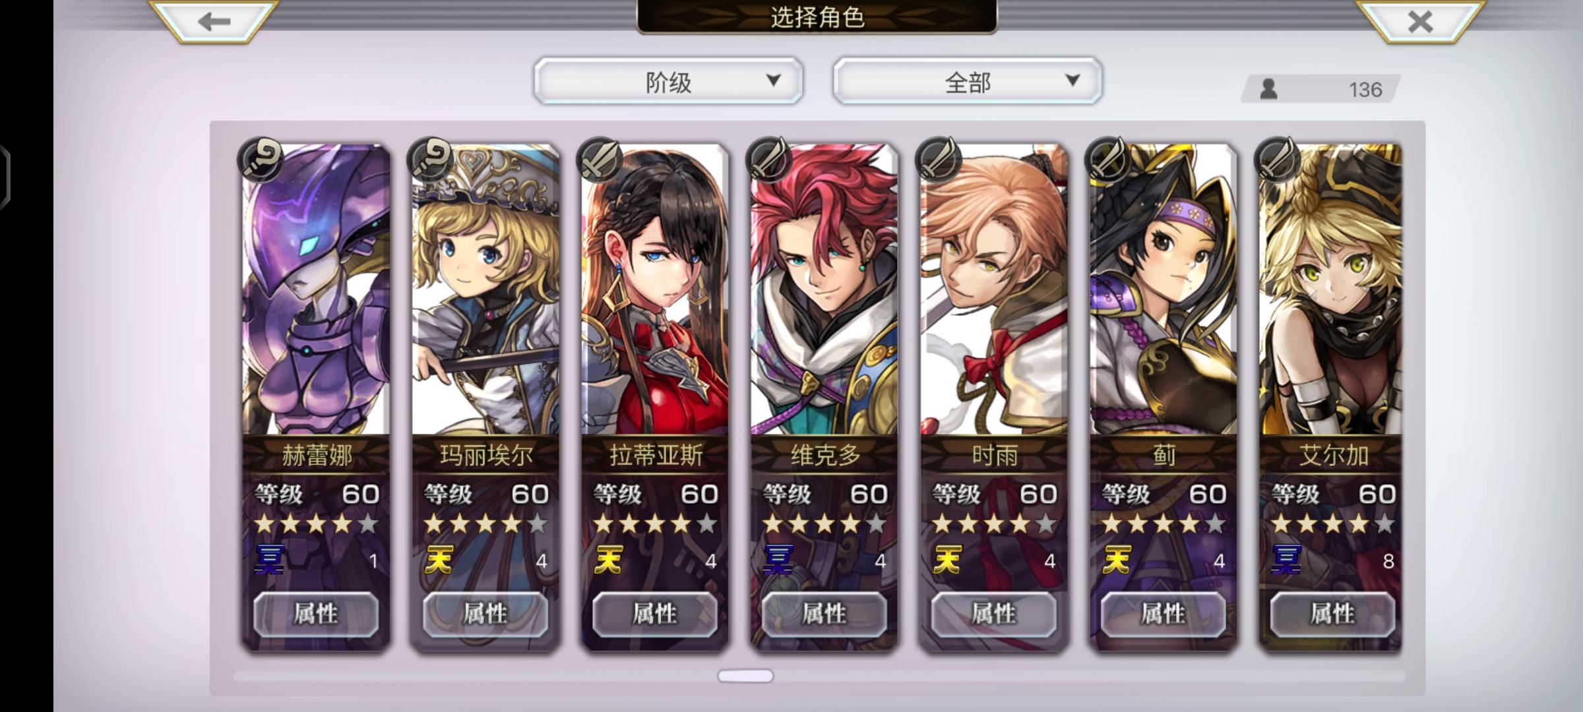Image resolution: width=1583 pixels, height=712 pixels.
Task: View 属性 of 艾尔加
Action: pyautogui.click(x=1332, y=614)
